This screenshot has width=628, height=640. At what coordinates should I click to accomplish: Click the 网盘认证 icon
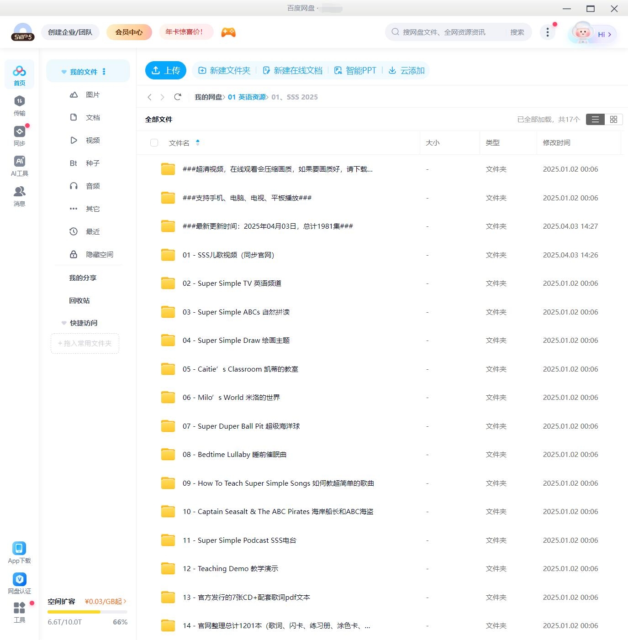(19, 583)
